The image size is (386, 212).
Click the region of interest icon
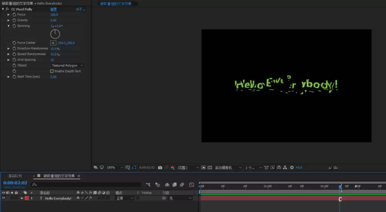[x=203, y=168]
